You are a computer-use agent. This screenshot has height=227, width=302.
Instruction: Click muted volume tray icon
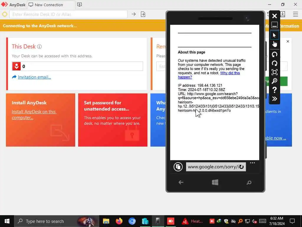tap(254, 221)
